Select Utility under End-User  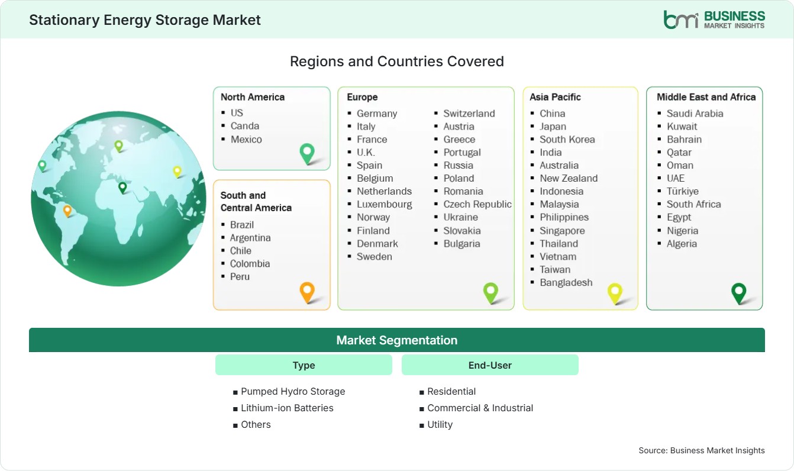coord(440,424)
